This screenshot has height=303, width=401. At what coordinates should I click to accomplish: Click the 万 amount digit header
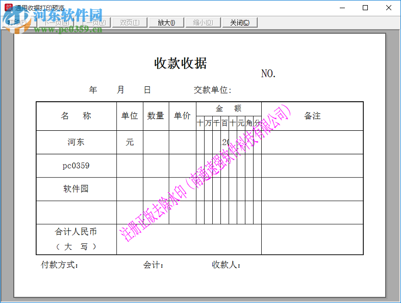click(x=208, y=123)
